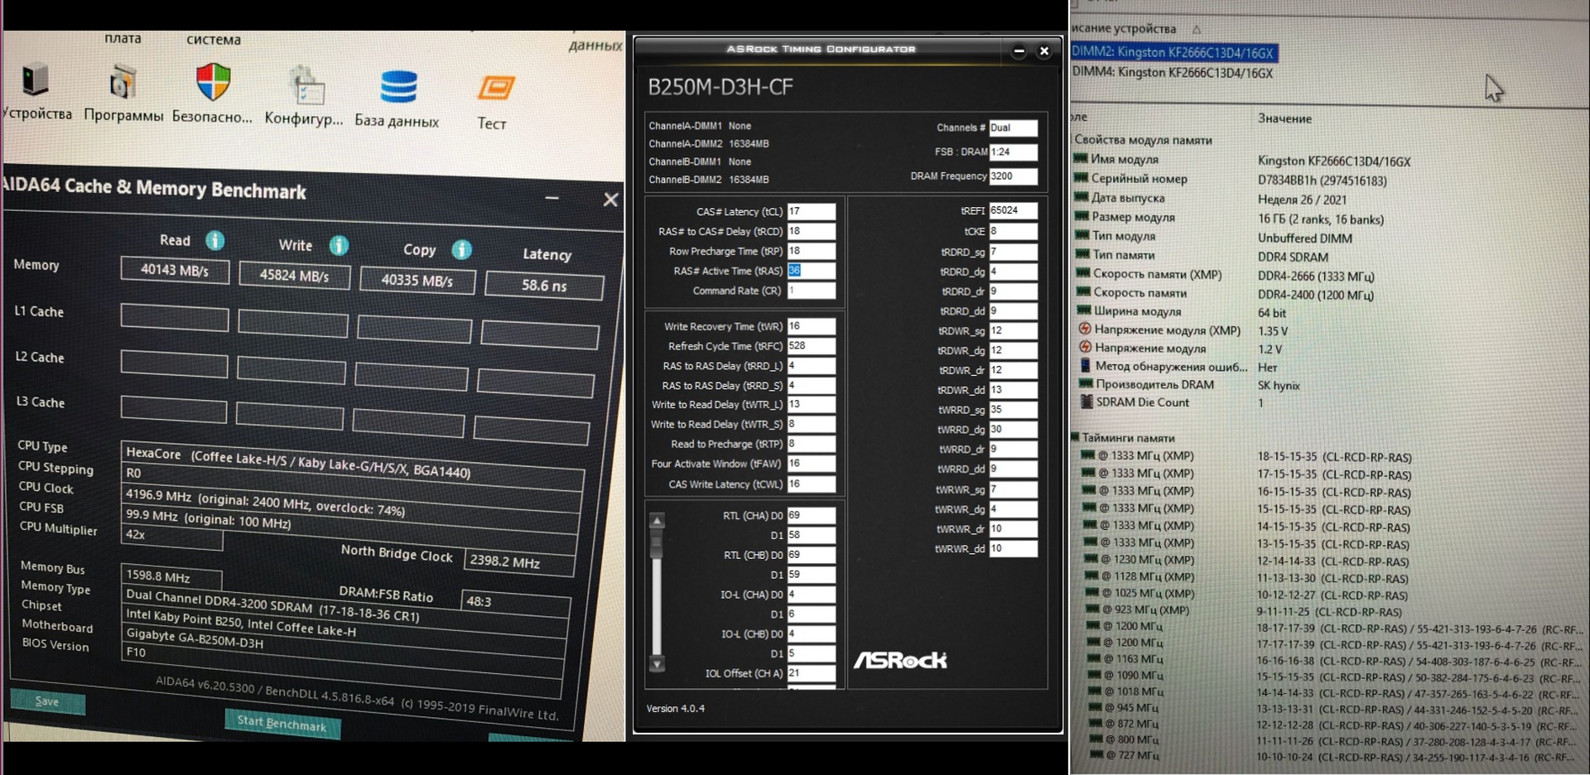This screenshot has height=775, width=1590.
Task: Click the Save button in AIDA64 benchmark
Action: (x=47, y=701)
